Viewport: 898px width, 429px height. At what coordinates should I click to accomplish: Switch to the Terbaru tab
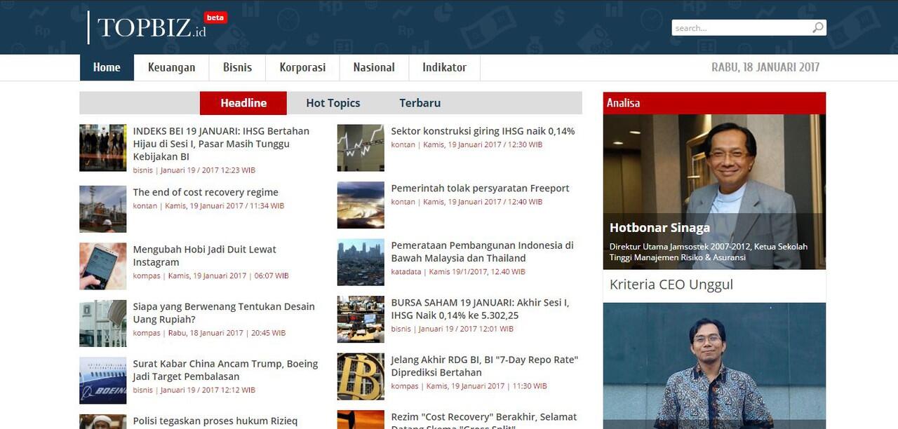[420, 103]
